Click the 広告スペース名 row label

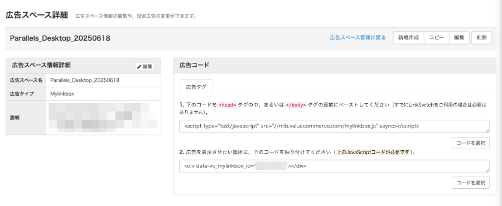26,80
